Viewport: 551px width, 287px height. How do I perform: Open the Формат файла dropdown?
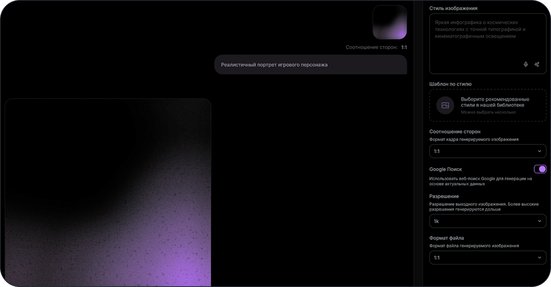coord(488,258)
